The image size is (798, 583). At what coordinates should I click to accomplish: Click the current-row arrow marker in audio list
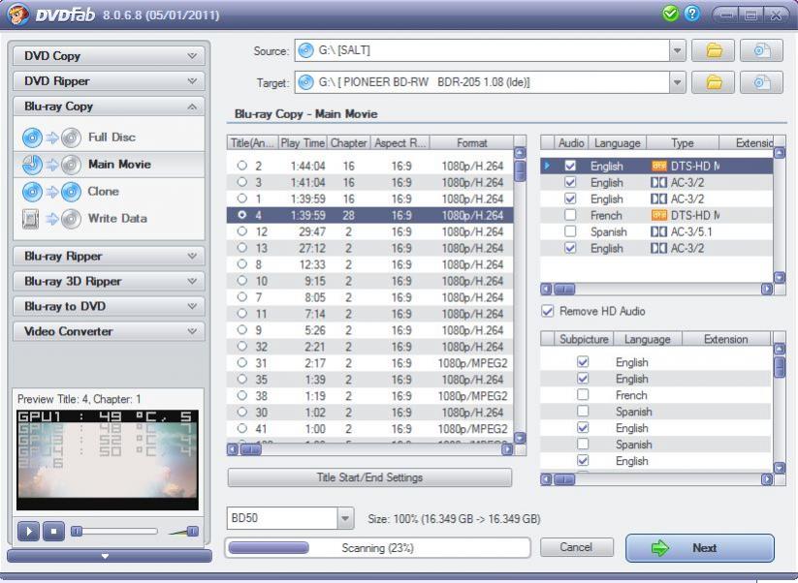(547, 166)
